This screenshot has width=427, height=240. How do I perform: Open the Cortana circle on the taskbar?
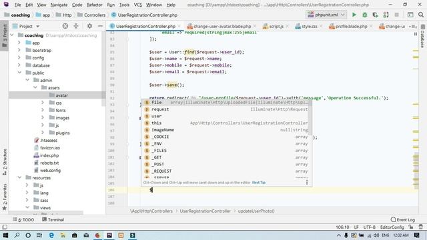click(x=28, y=235)
